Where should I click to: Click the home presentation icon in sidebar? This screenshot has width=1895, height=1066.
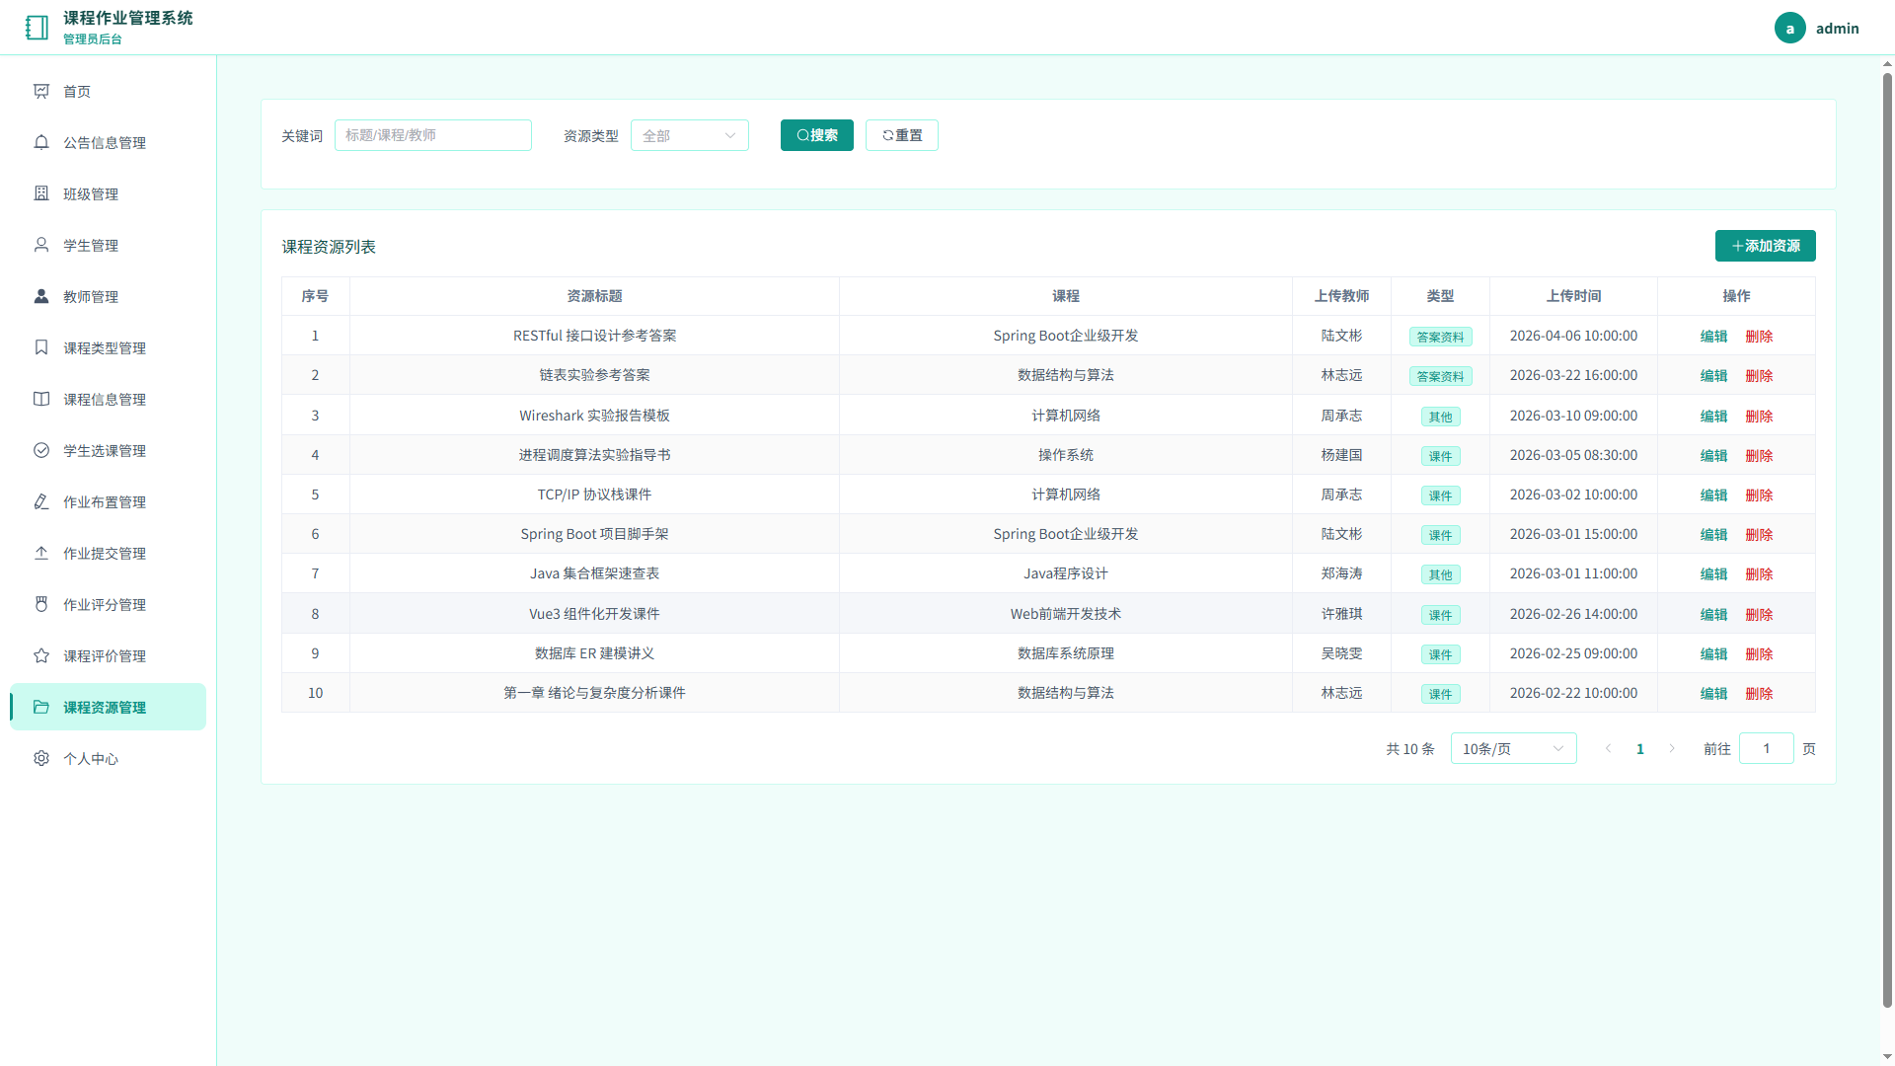click(x=41, y=91)
